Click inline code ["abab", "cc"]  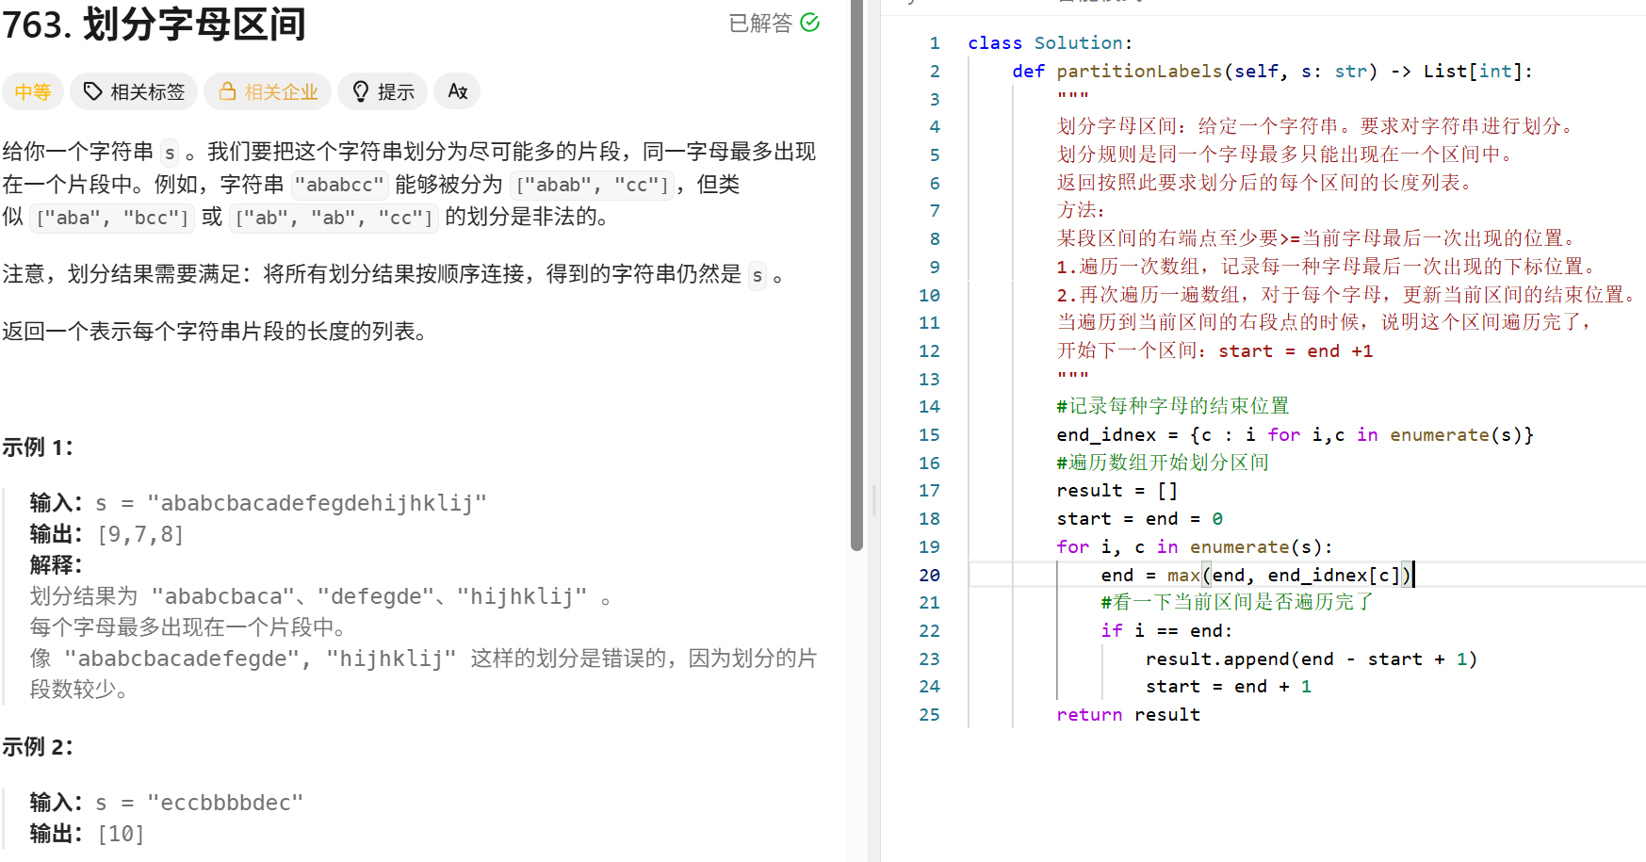pyautogui.click(x=592, y=185)
